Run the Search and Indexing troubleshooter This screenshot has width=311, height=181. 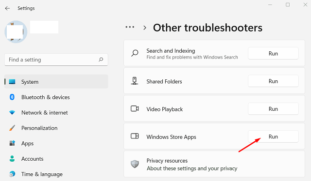[273, 53]
